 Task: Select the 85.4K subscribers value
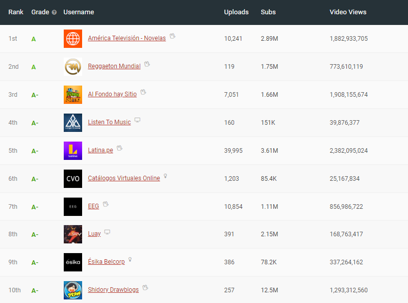pos(269,179)
